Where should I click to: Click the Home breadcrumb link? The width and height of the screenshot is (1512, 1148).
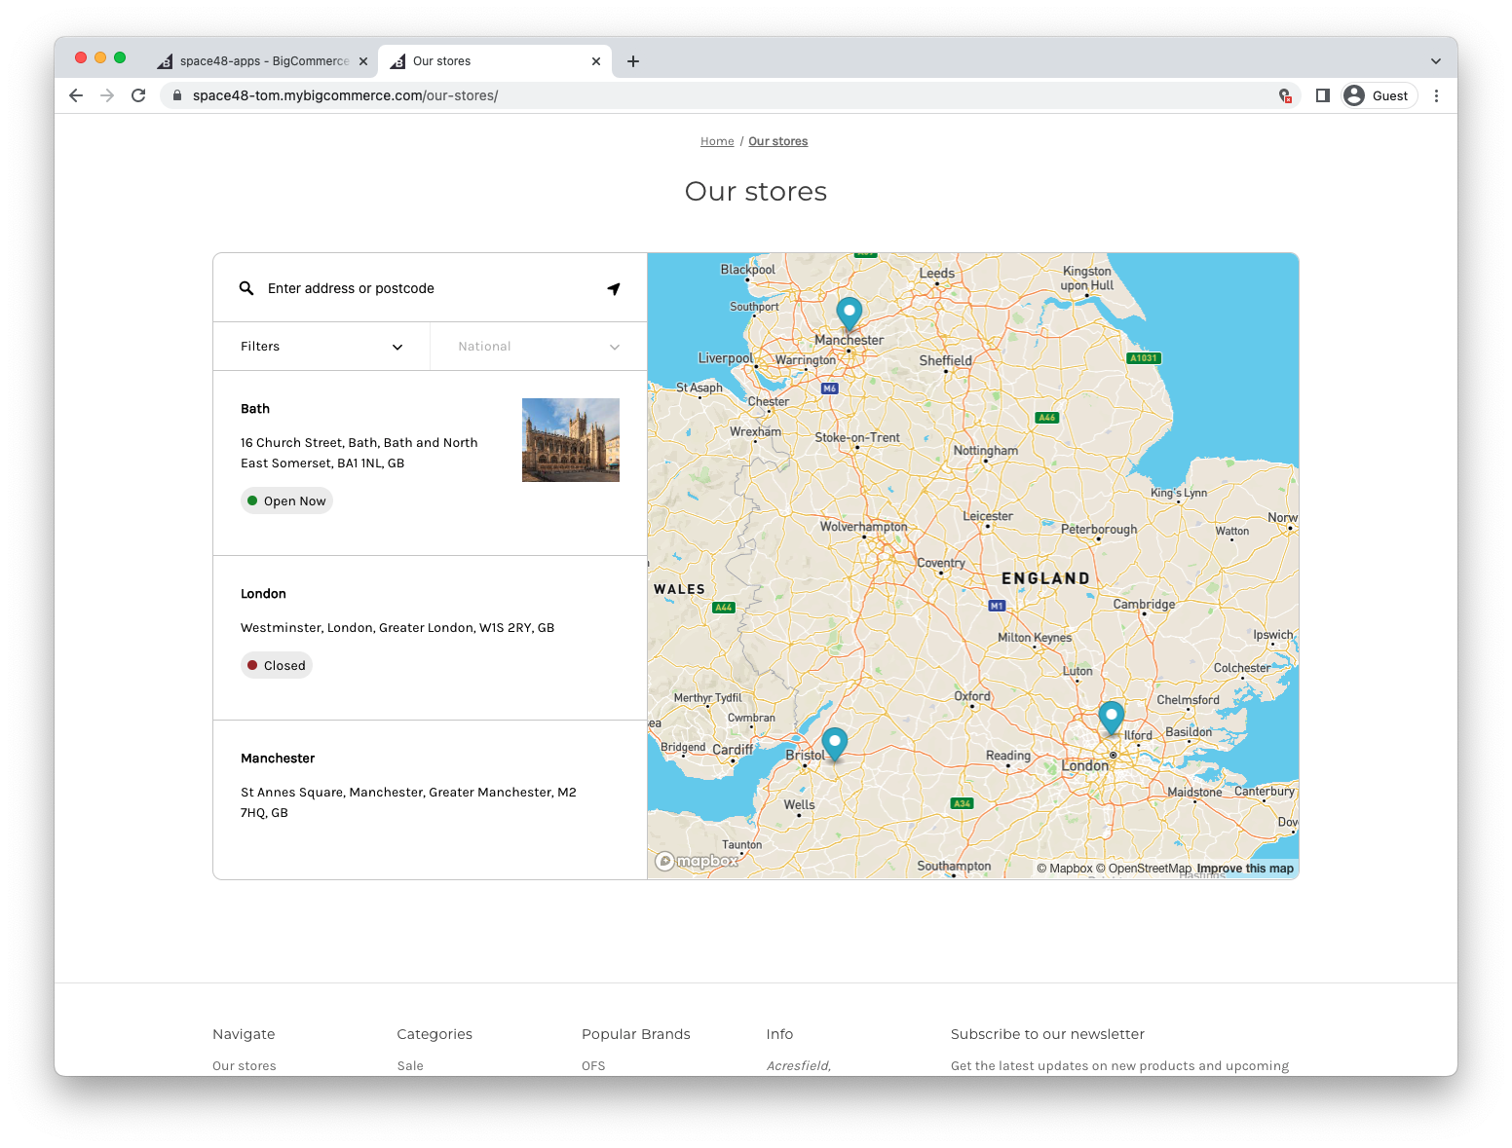click(717, 141)
